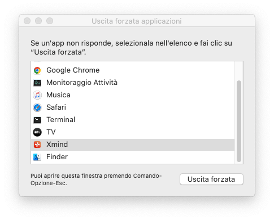Select the Apple TV icon
Screen dimensions: 274x220
pos(37,132)
